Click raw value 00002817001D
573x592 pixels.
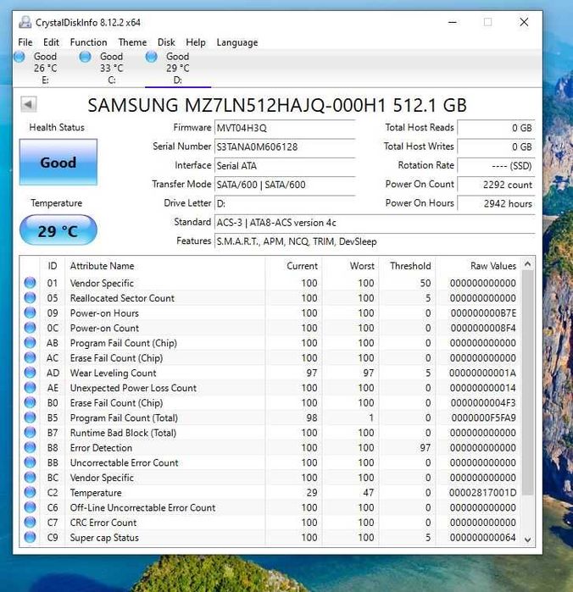(482, 492)
